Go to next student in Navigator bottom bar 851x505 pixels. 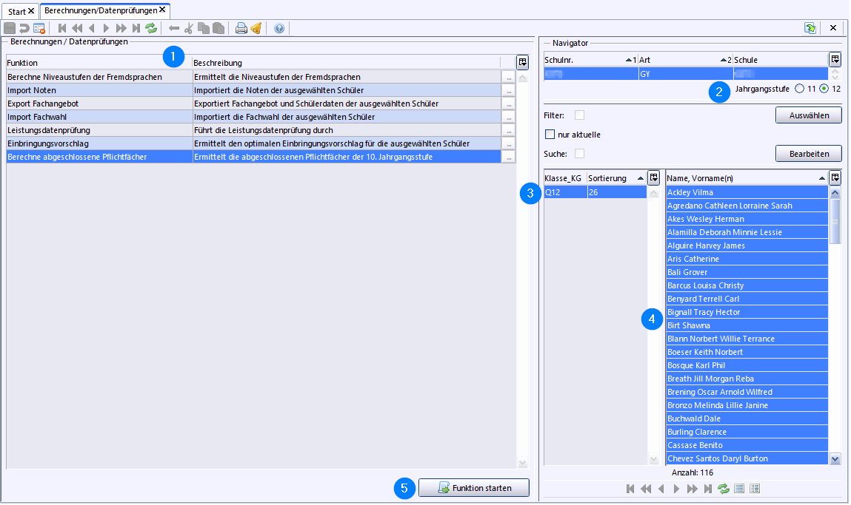(x=676, y=489)
